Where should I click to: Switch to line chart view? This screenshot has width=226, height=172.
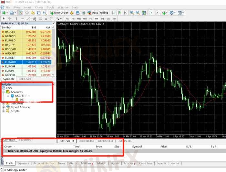pos(125,13)
